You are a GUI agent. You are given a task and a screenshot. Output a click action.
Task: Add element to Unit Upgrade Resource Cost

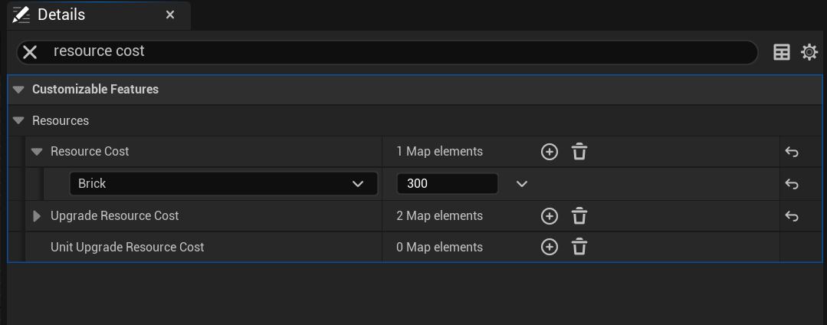549,247
